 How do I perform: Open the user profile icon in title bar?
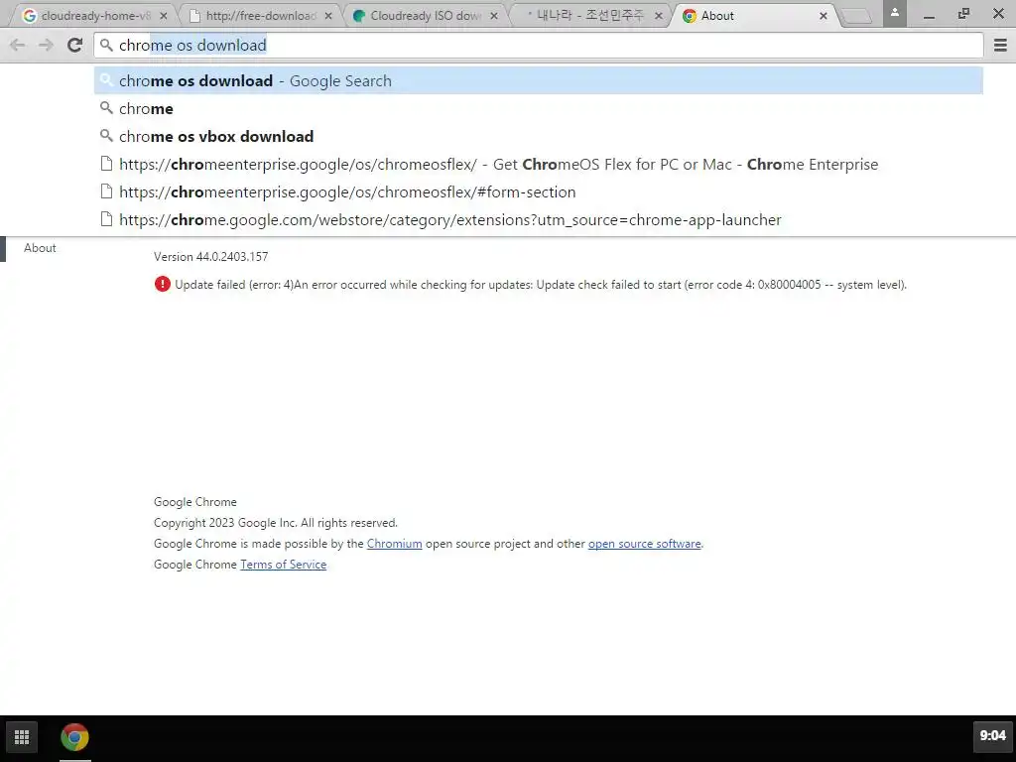(894, 13)
